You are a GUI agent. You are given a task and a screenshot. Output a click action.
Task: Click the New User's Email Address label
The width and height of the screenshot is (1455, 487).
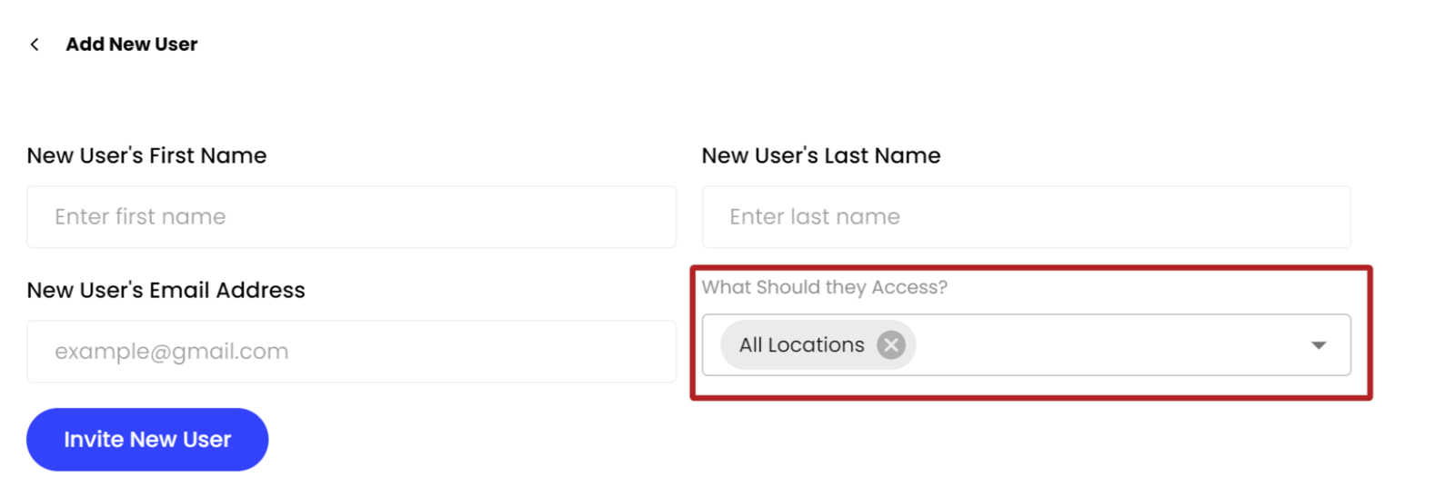[166, 291]
